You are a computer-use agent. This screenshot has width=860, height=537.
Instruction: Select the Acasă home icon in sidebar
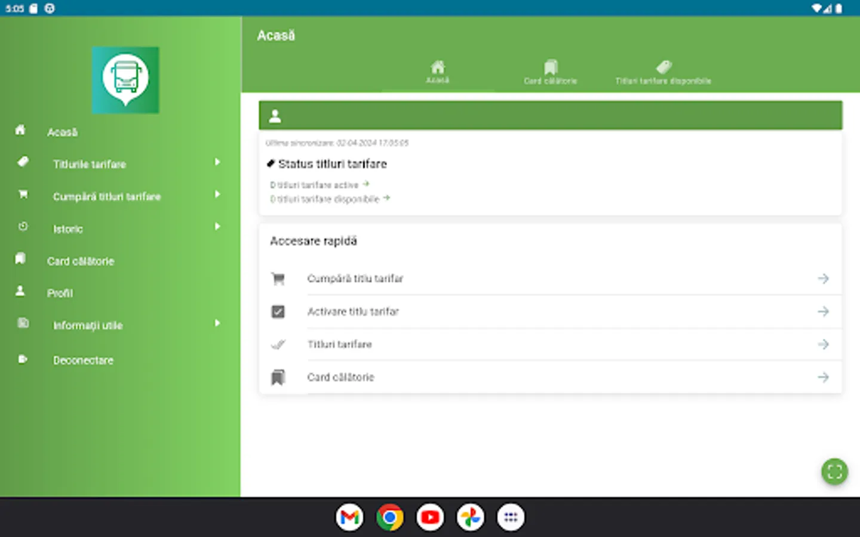point(20,129)
